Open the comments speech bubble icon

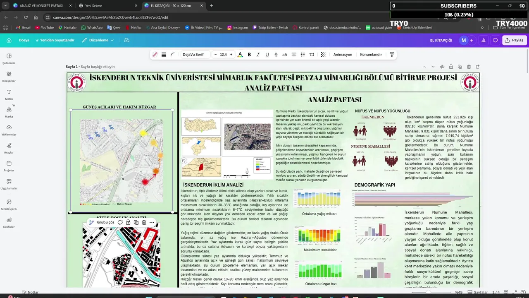click(495, 40)
